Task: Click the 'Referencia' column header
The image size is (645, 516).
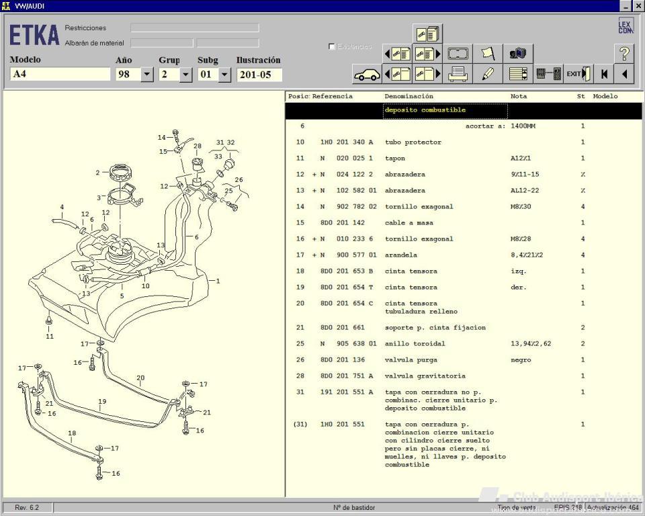Action: click(333, 96)
